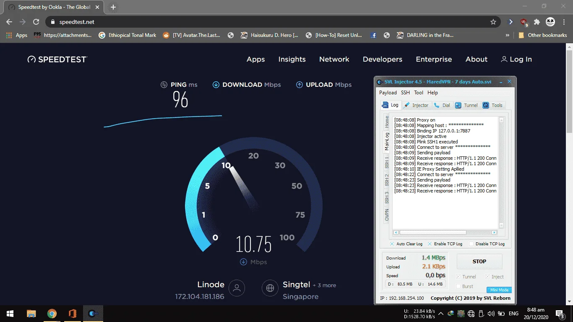Open the Chrome profile avatar icon
Image resolution: width=573 pixels, height=322 pixels.
pyautogui.click(x=550, y=22)
